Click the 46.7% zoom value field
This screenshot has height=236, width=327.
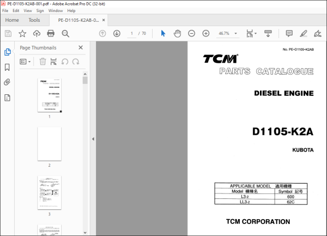(224, 33)
